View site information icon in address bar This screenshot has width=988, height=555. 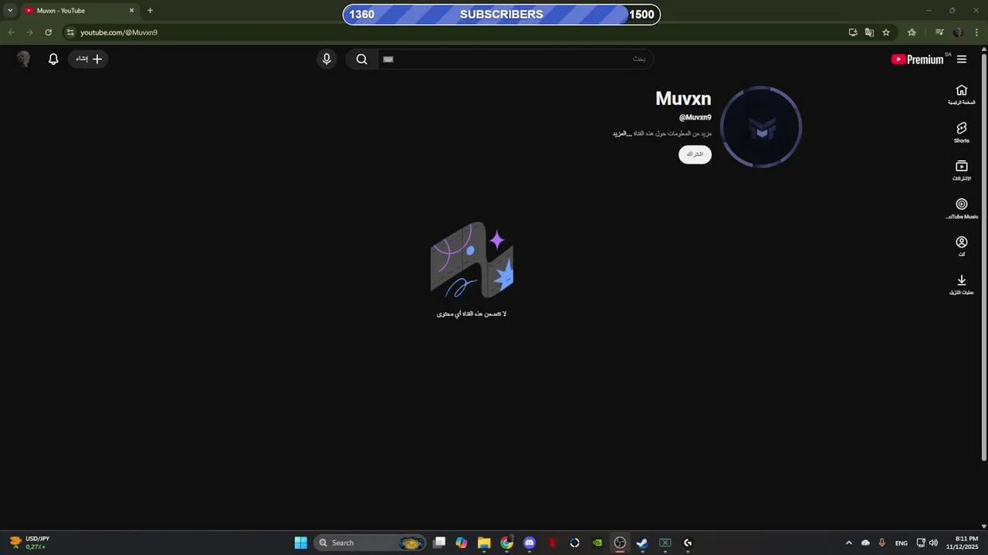70,32
